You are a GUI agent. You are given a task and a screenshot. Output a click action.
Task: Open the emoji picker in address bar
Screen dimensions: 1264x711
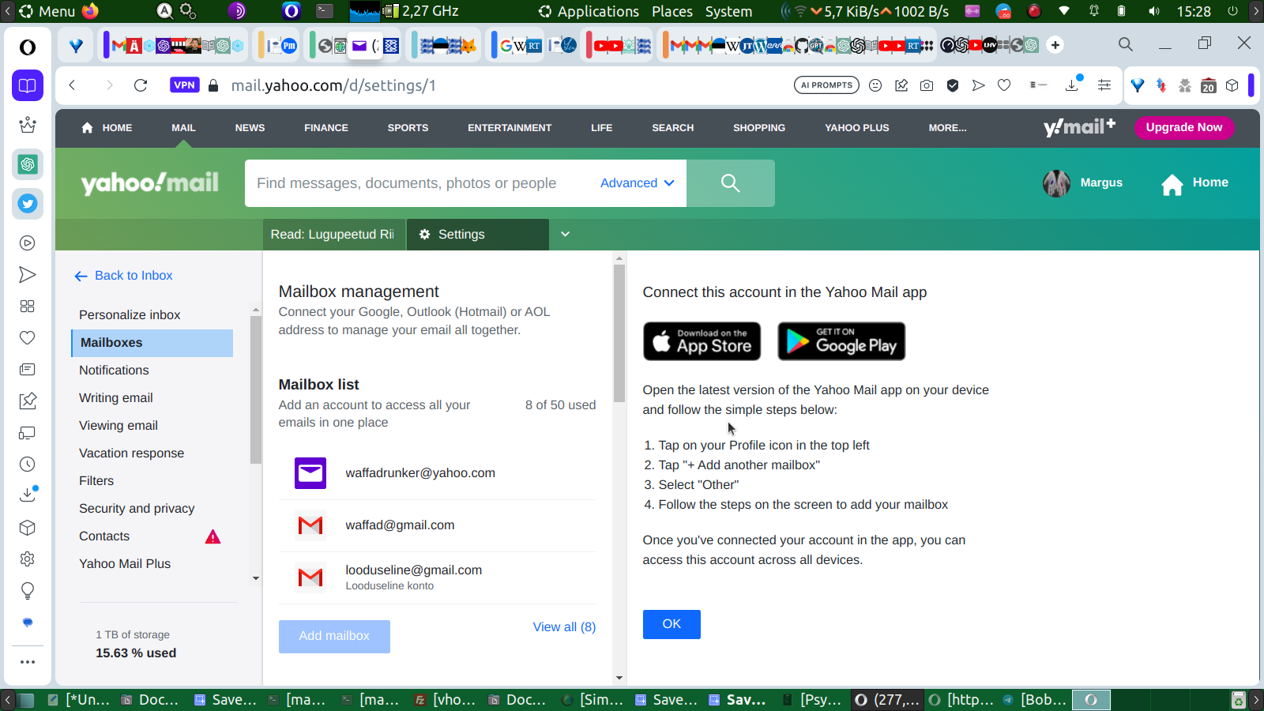[x=875, y=85]
